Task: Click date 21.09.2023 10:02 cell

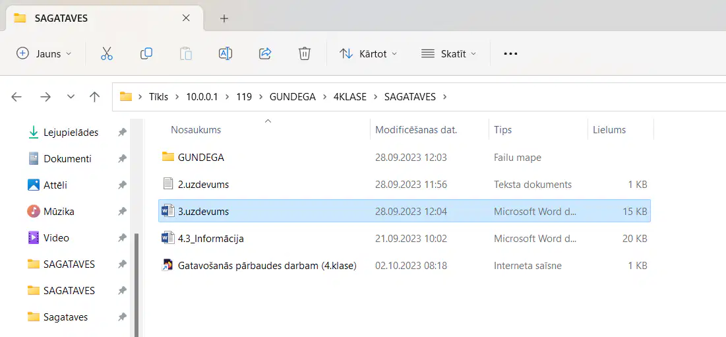Action: (411, 238)
